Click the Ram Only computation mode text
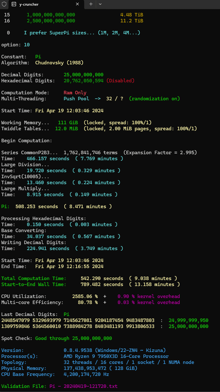The height and width of the screenshot is (392, 220). pyautogui.click(x=75, y=93)
